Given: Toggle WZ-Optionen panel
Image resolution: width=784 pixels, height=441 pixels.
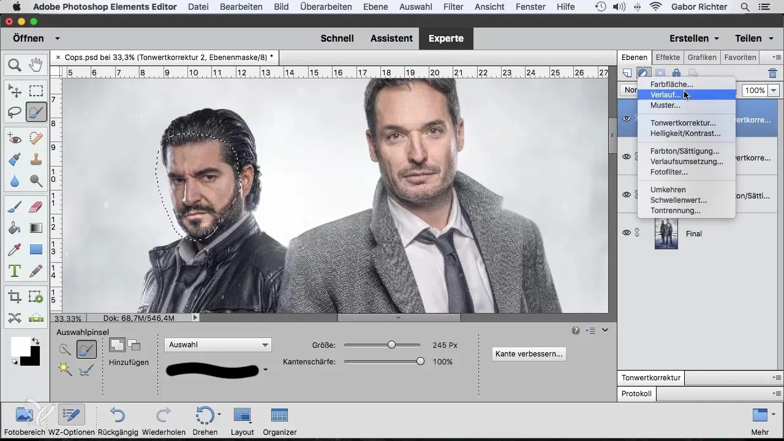Looking at the screenshot, I should tap(72, 420).
